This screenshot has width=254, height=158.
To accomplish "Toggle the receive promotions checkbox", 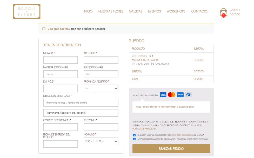I will 134,139.
